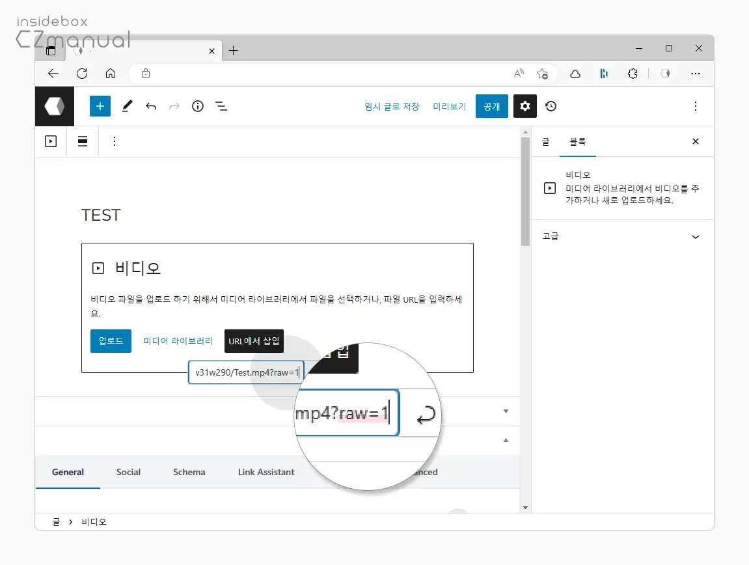749x565 pixels.
Task: Expand meta box with down triangle
Action: (506, 411)
